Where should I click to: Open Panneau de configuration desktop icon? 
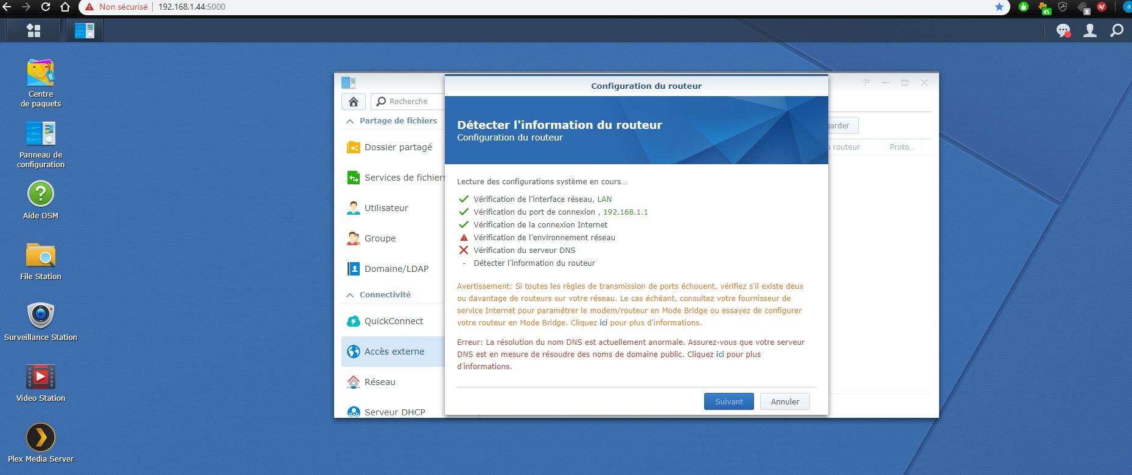click(41, 145)
